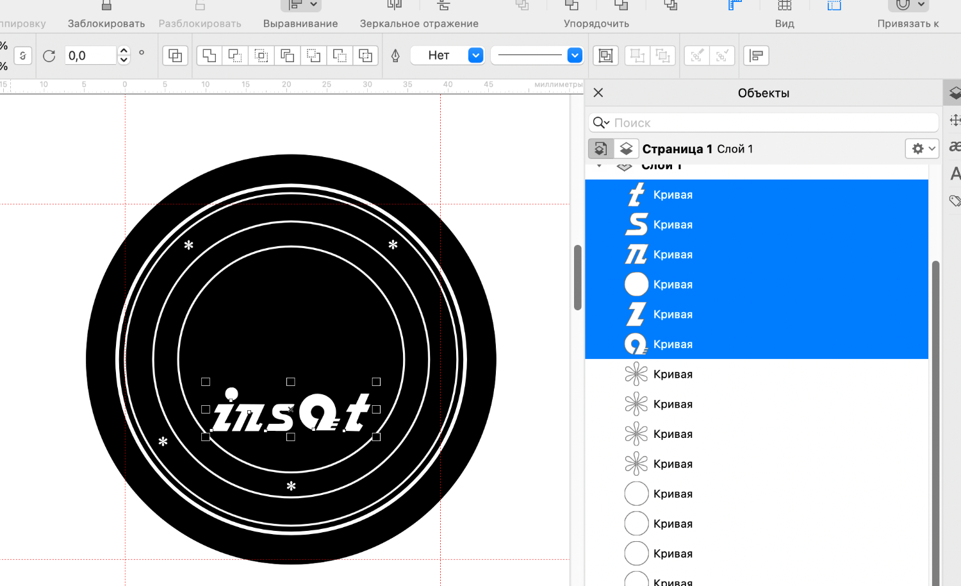The image size is (961, 586).
Task: Click the Trim shapes icon
Action: coord(235,56)
